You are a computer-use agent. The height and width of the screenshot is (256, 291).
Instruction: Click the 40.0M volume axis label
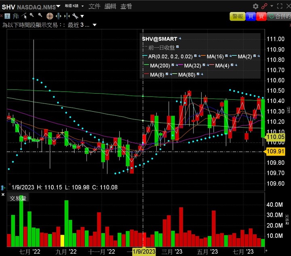[275, 205]
